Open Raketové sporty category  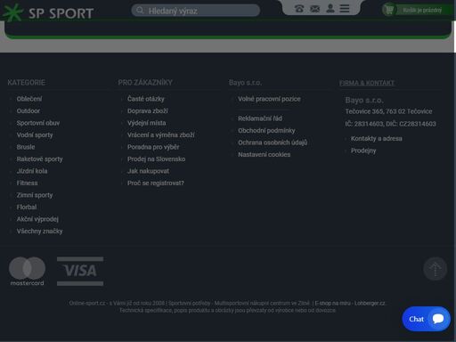tap(39, 159)
